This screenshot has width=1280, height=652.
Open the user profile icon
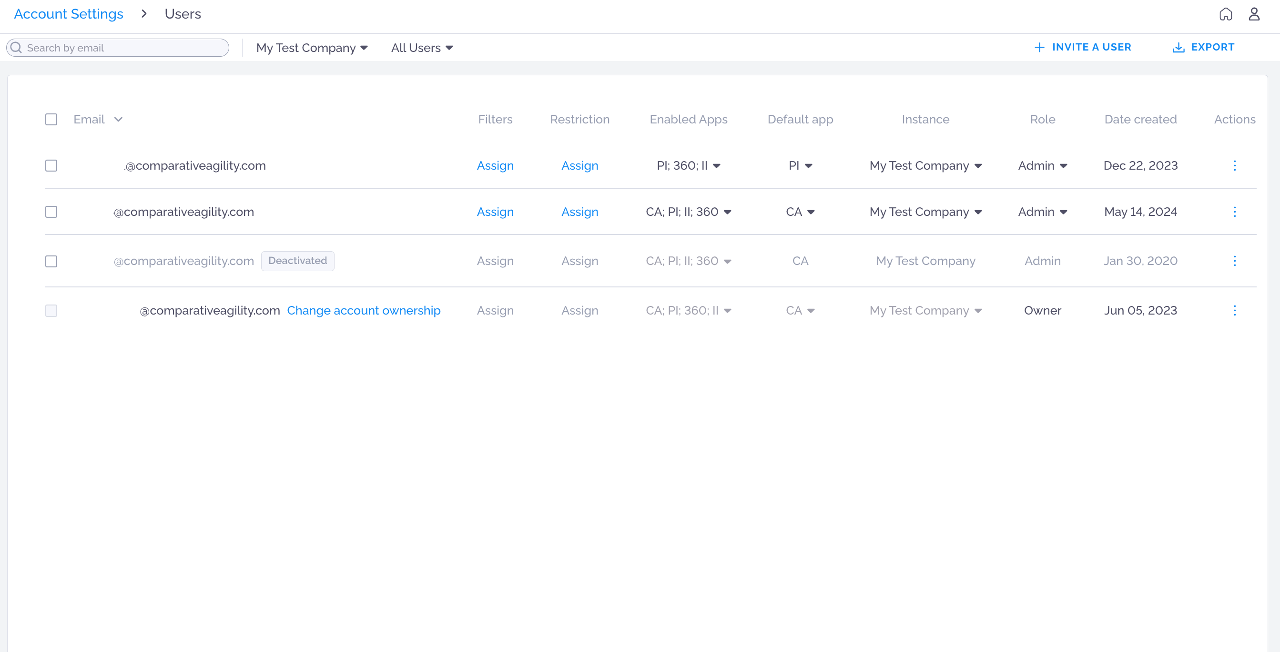click(x=1254, y=14)
